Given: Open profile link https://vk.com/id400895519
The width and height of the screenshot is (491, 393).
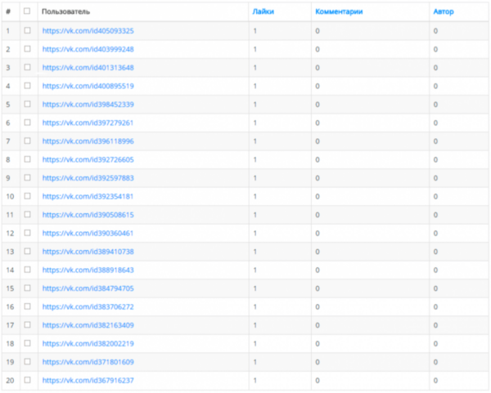Looking at the screenshot, I should pos(88,86).
